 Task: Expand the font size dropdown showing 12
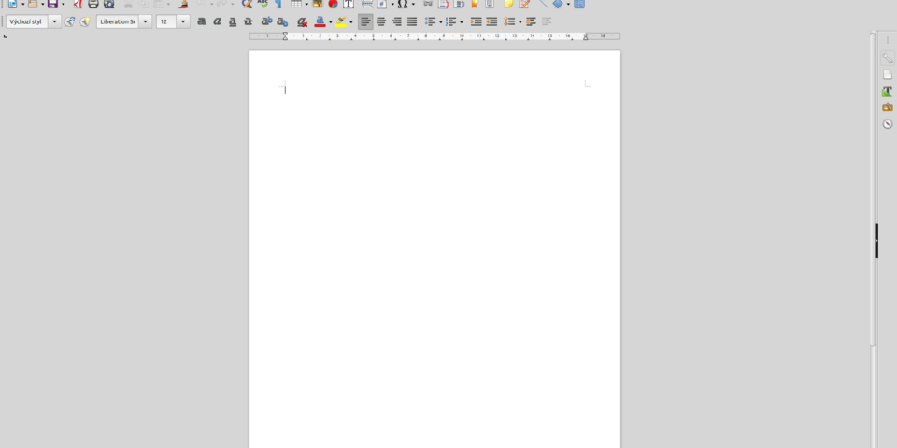(183, 21)
